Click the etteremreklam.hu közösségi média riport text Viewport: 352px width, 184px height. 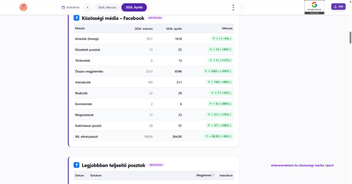point(302,165)
